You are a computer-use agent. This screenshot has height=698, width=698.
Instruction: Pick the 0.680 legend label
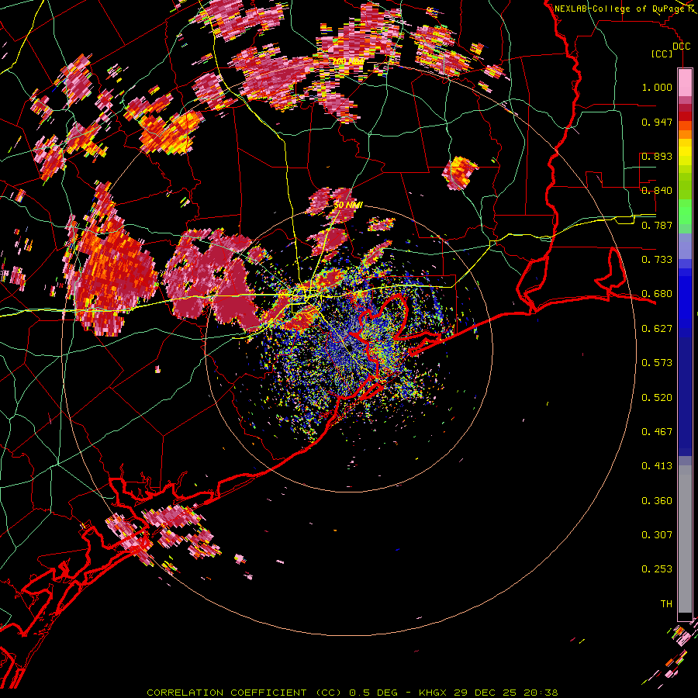pyautogui.click(x=657, y=294)
